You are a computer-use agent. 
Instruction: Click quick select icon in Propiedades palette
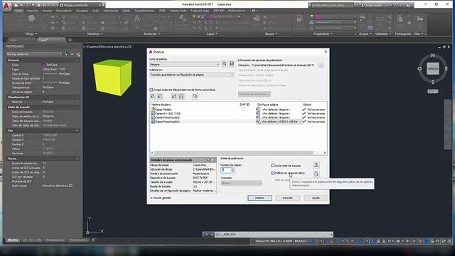[77, 54]
